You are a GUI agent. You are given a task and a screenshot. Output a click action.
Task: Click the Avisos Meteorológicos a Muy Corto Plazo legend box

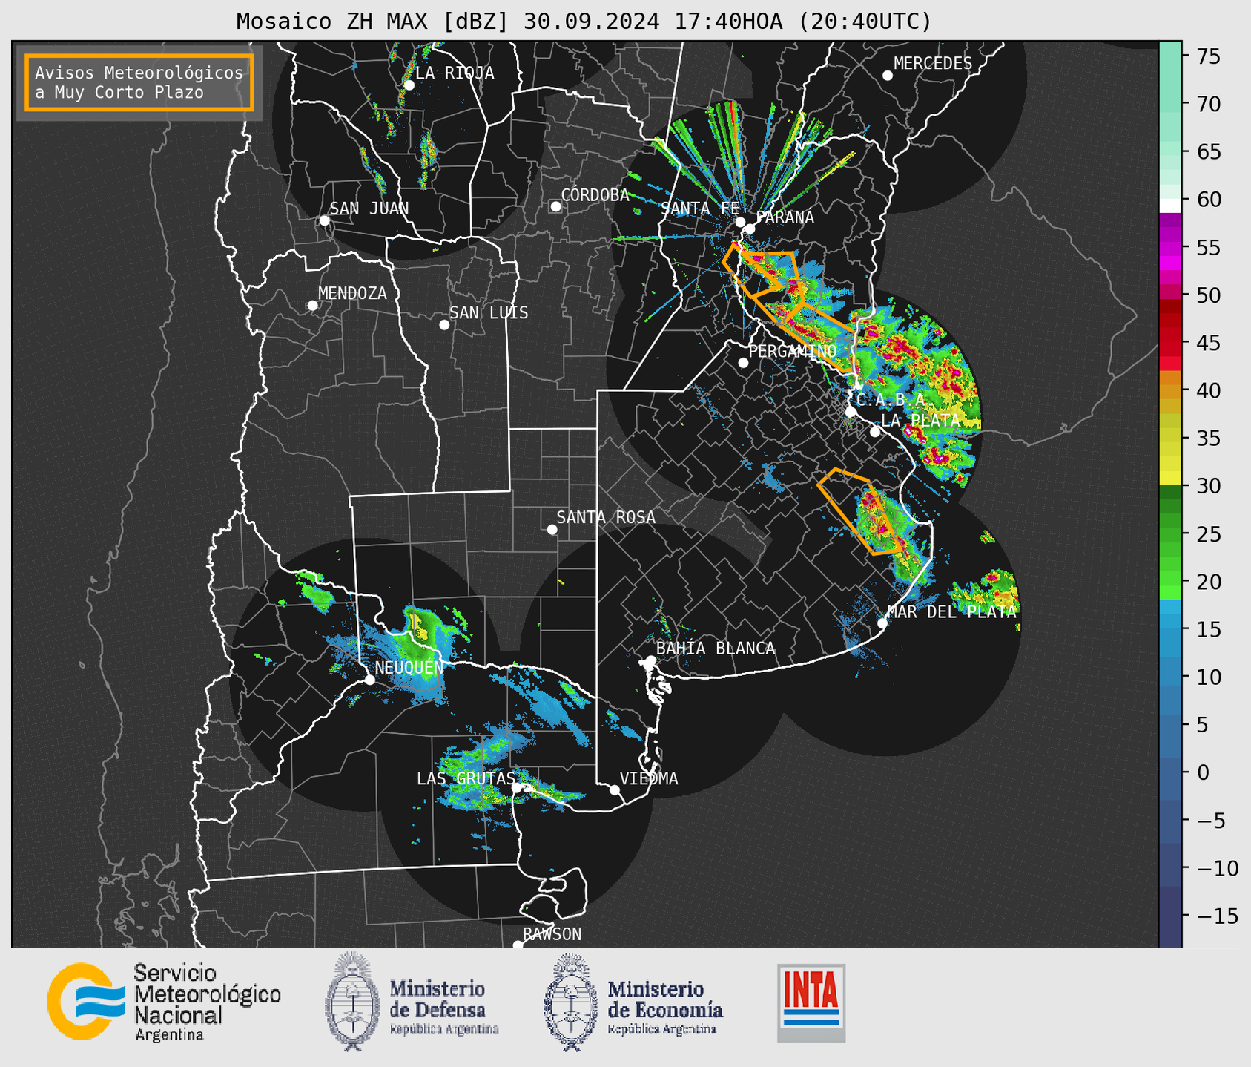click(x=139, y=82)
